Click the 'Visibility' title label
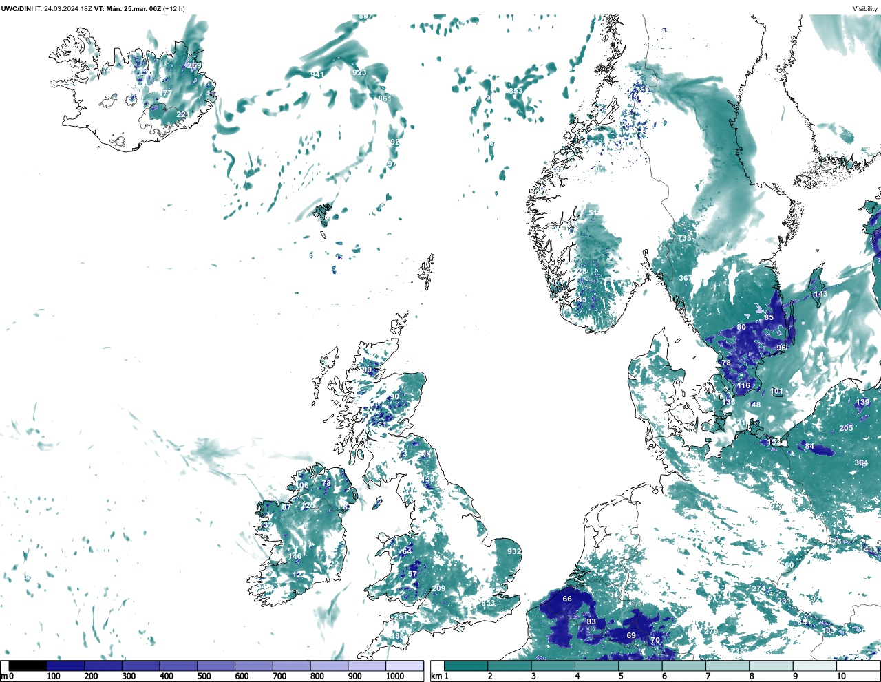Viewport: 881px width, 682px height. pos(865,9)
